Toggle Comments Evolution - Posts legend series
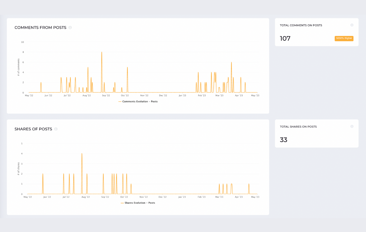The width and height of the screenshot is (366, 232). click(x=138, y=101)
